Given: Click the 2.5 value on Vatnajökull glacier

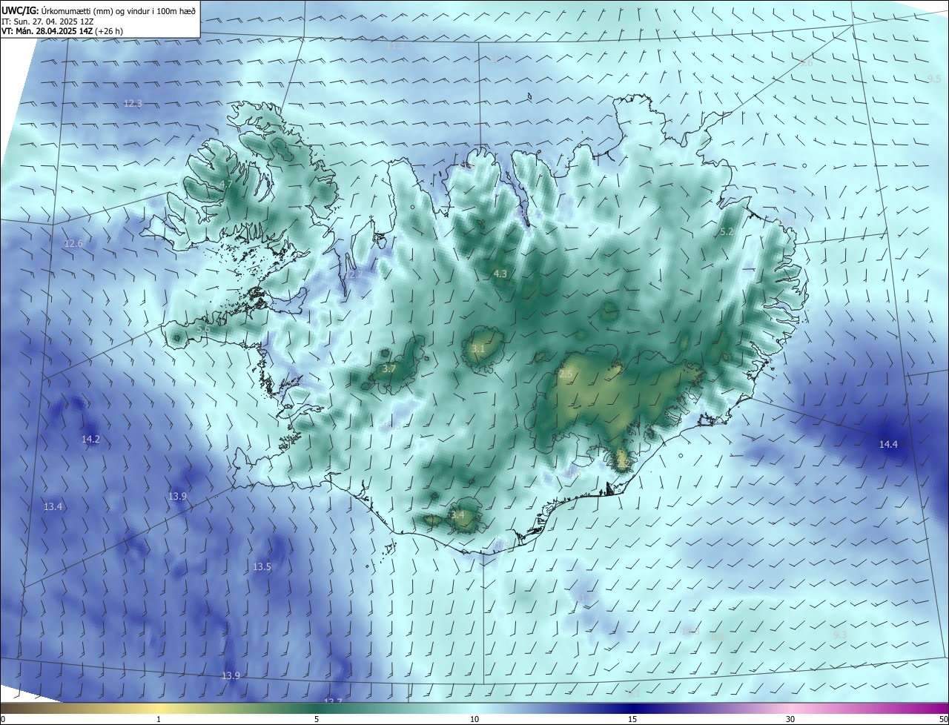Looking at the screenshot, I should [x=566, y=374].
